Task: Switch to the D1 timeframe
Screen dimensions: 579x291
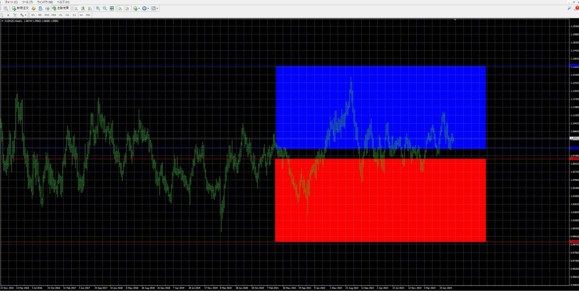Action: [x=74, y=15]
